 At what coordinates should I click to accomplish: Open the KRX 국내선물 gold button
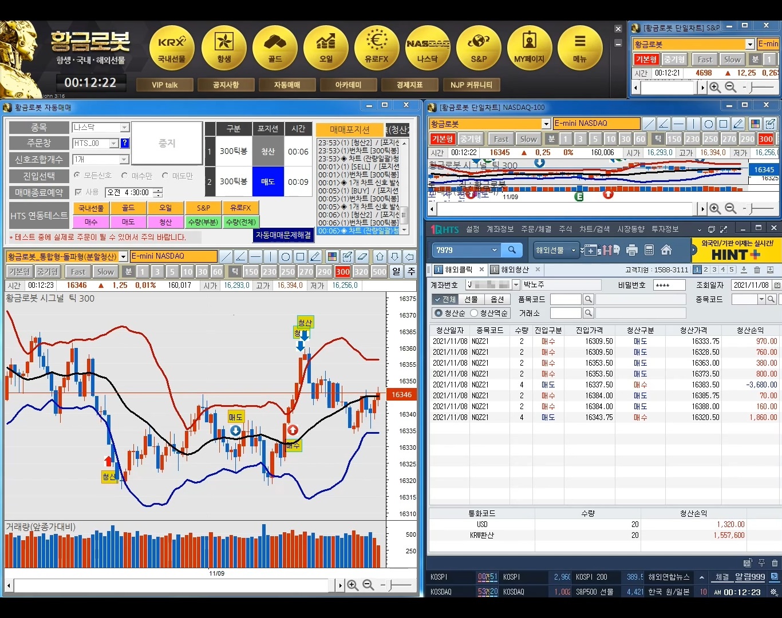coord(172,48)
